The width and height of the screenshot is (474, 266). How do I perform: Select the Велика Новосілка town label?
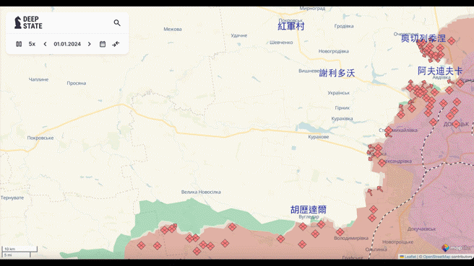201,192
